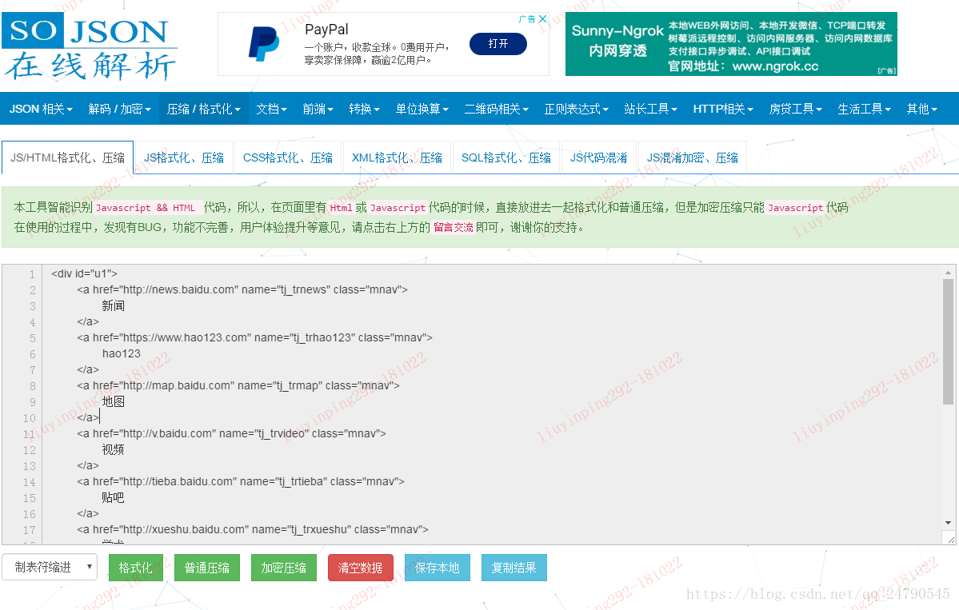Click the 普通压缩 button
The height and width of the screenshot is (610, 959).
click(x=206, y=567)
